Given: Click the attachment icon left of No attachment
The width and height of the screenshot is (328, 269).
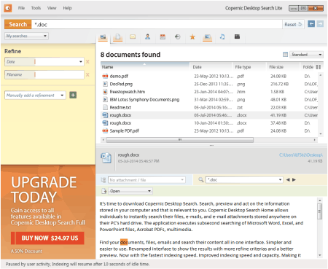Looking at the screenshot, I should tap(104, 180).
